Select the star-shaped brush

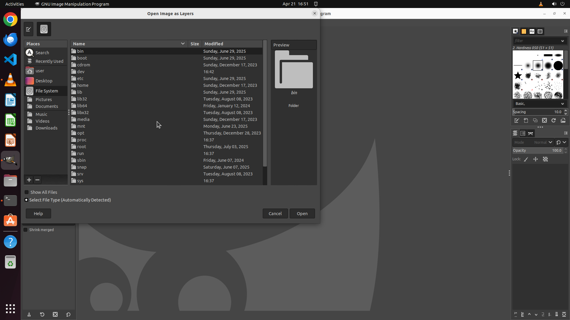pos(518,76)
